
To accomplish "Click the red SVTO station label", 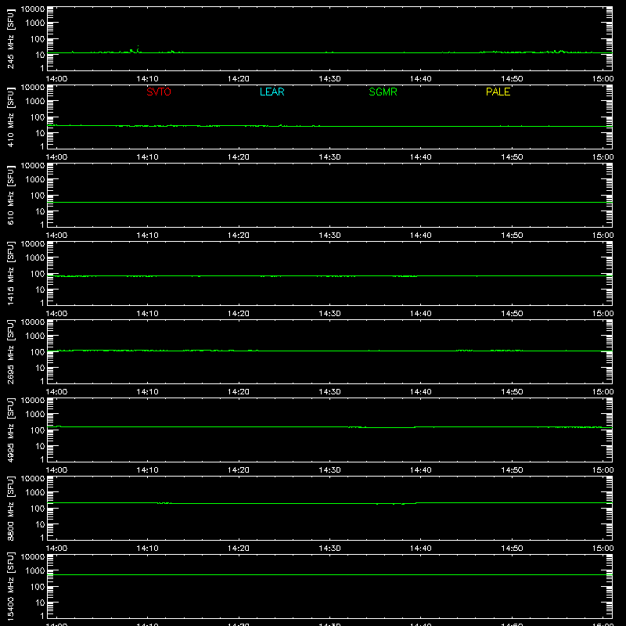I will tap(159, 92).
